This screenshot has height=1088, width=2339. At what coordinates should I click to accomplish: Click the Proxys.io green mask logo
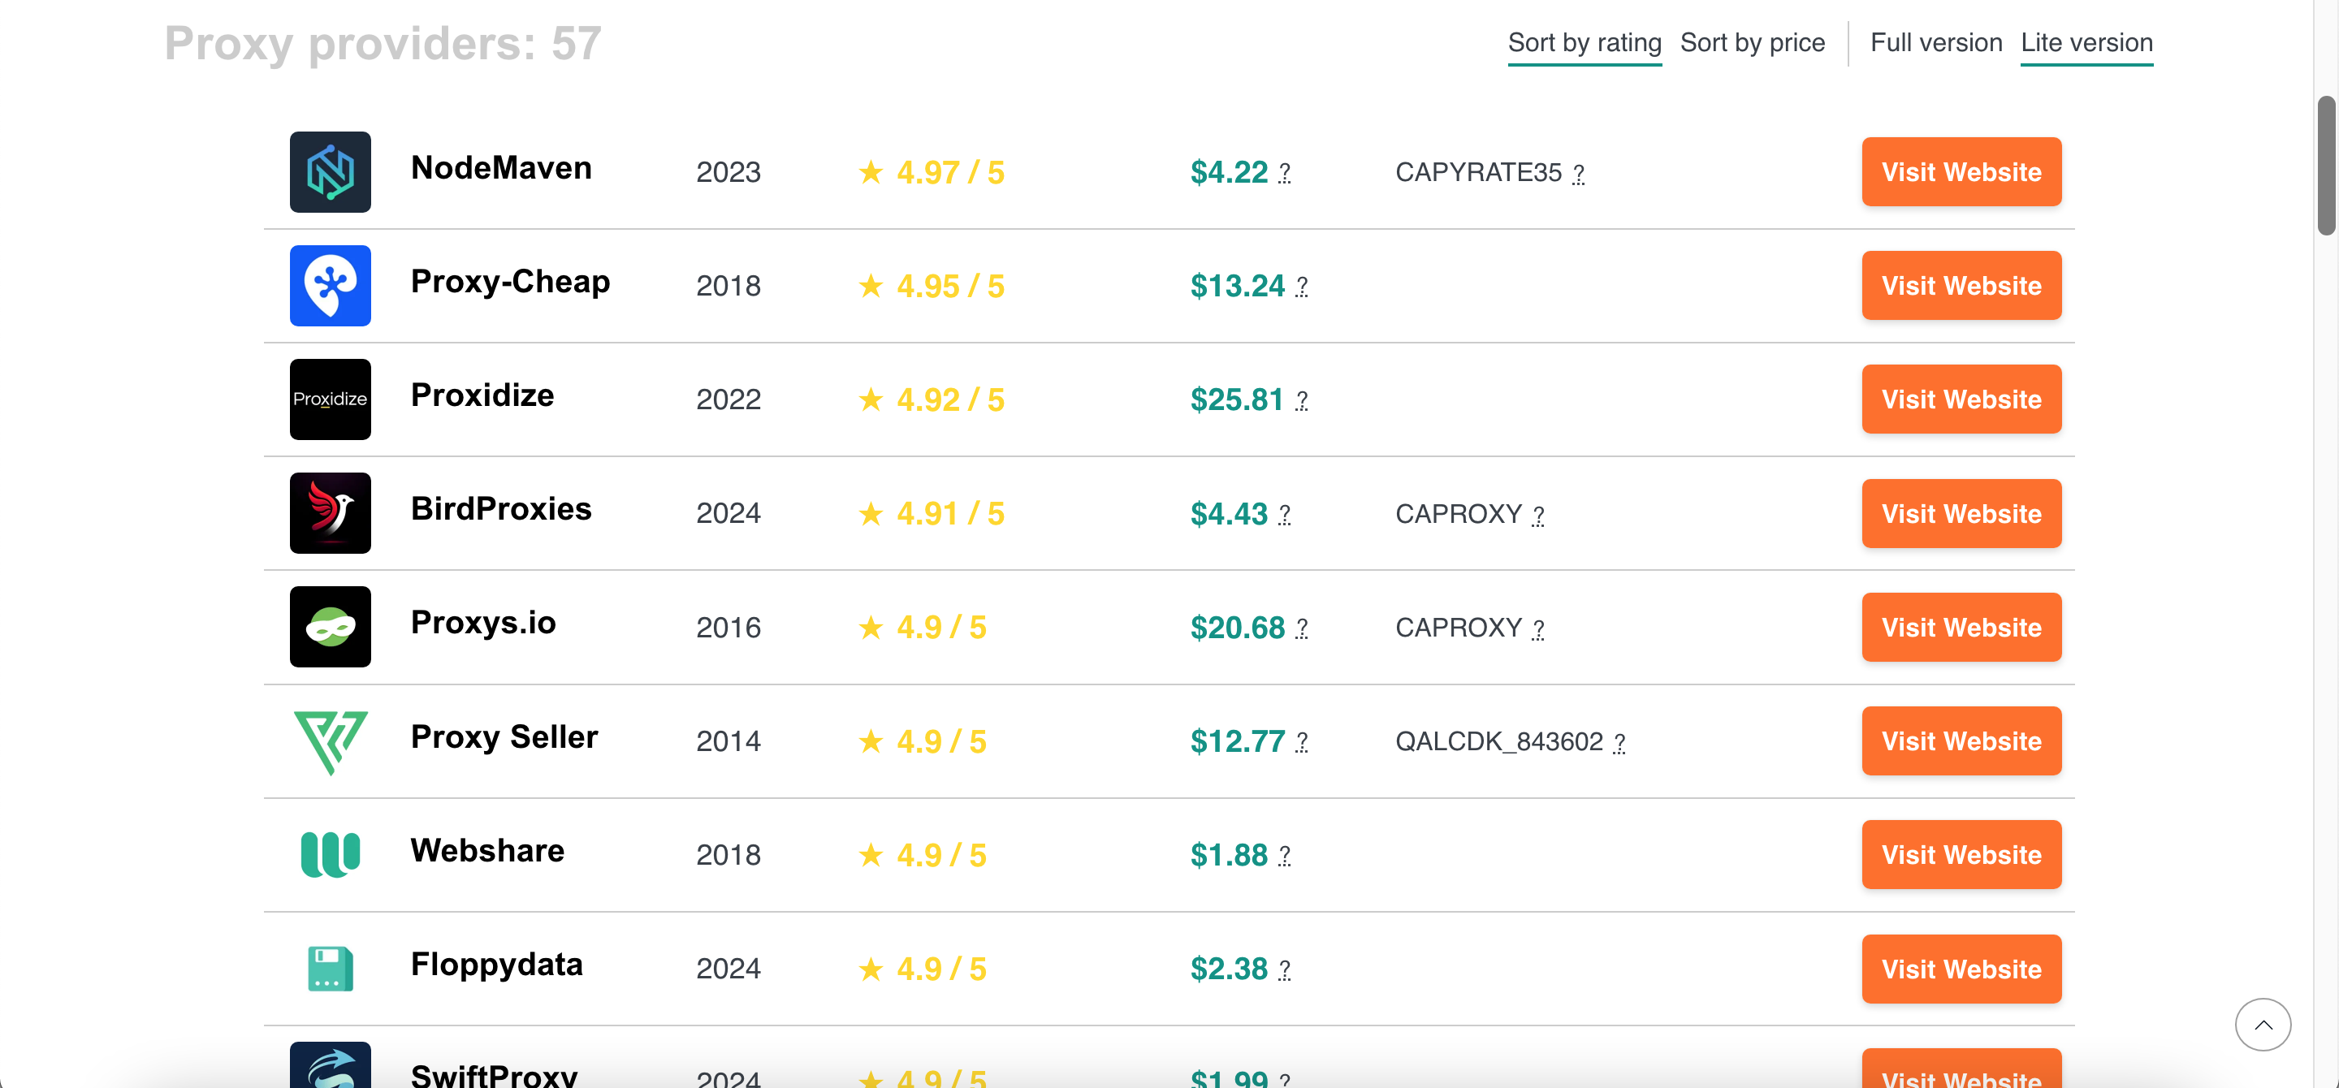pos(330,626)
